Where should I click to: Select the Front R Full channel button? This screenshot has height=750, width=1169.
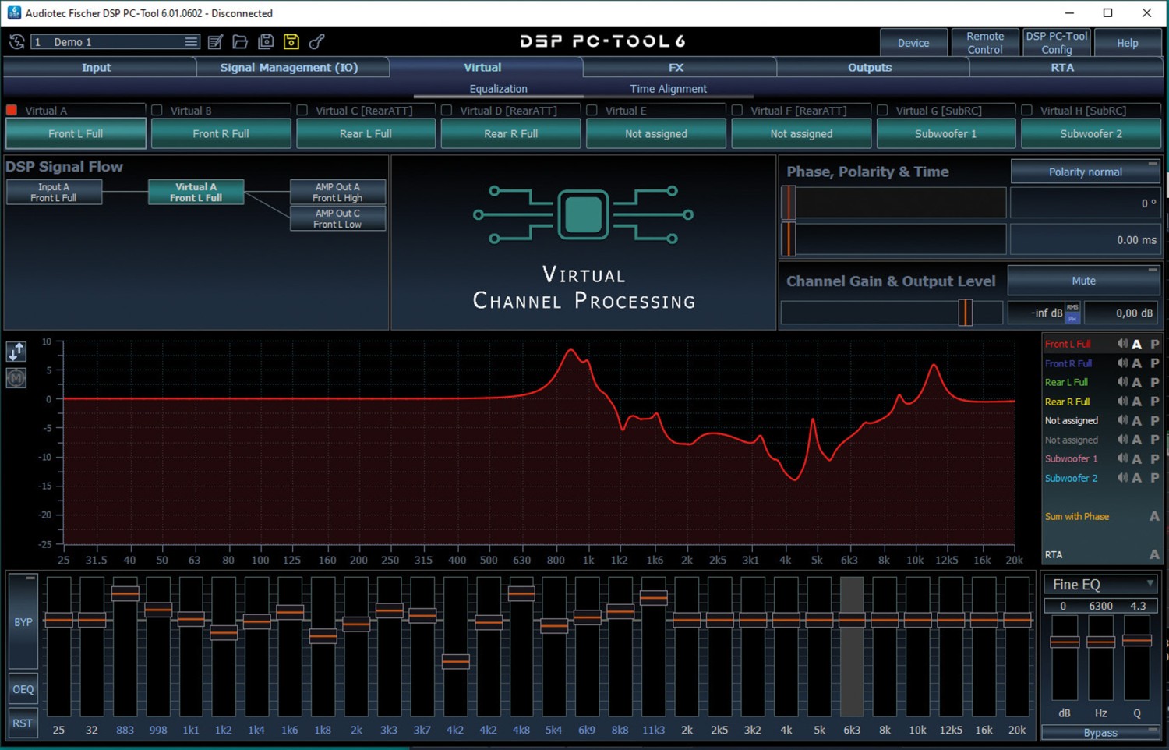click(x=221, y=133)
